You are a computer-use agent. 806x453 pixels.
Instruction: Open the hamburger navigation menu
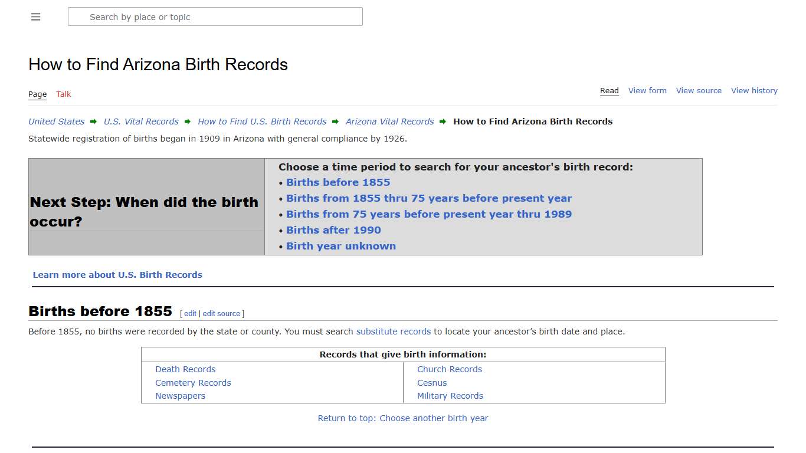(35, 17)
